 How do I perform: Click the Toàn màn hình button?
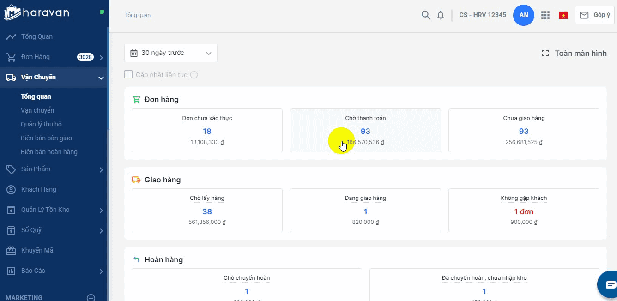[574, 54]
